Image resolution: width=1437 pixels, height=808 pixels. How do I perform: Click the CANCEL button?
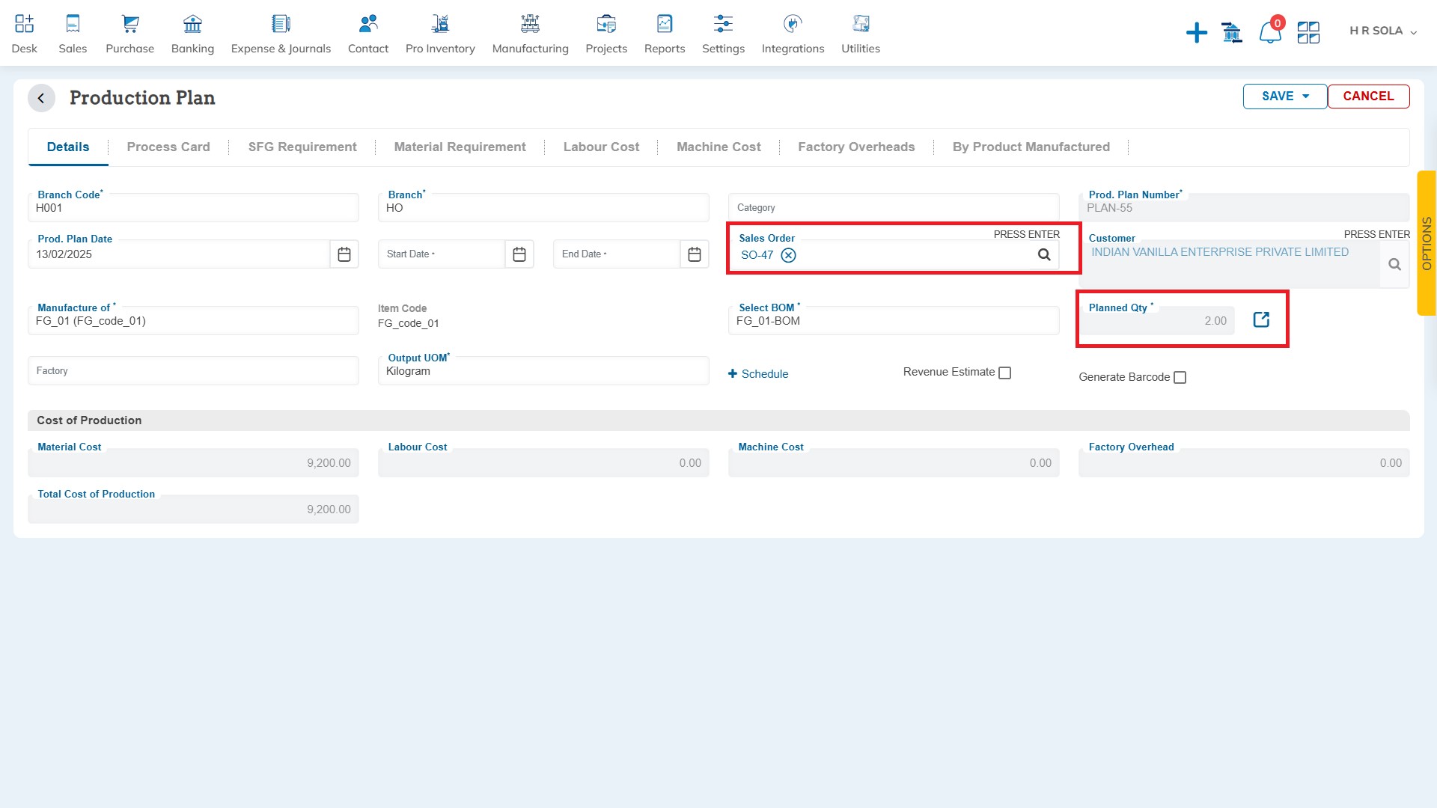[1368, 97]
